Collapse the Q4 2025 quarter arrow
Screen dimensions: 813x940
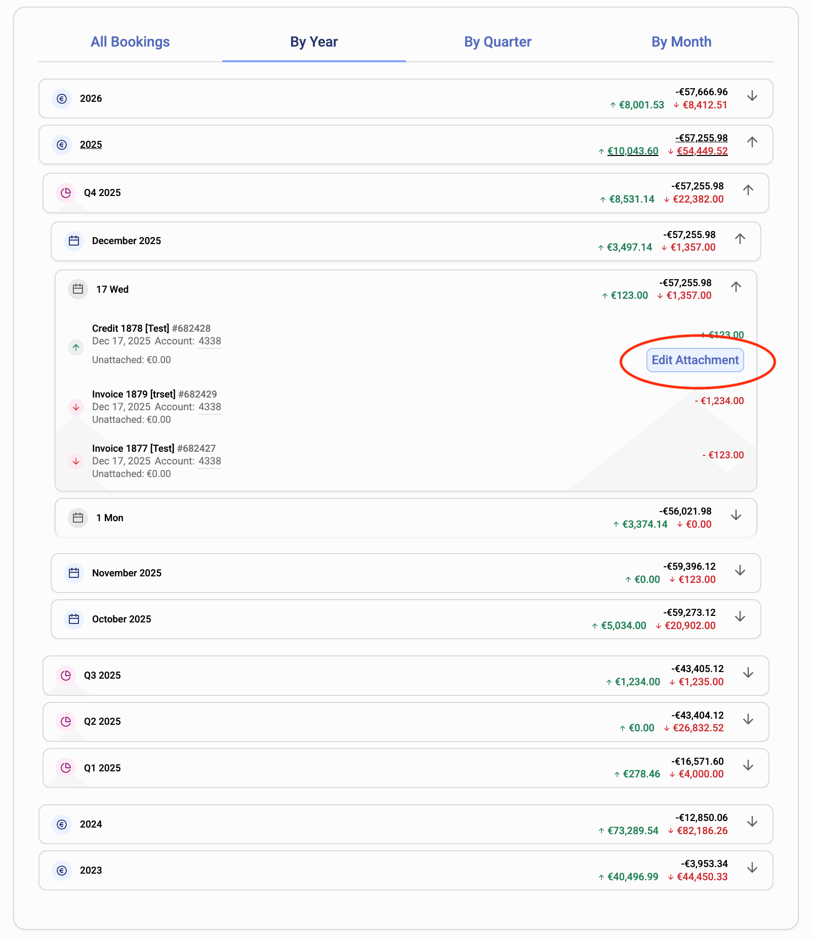[x=748, y=190]
